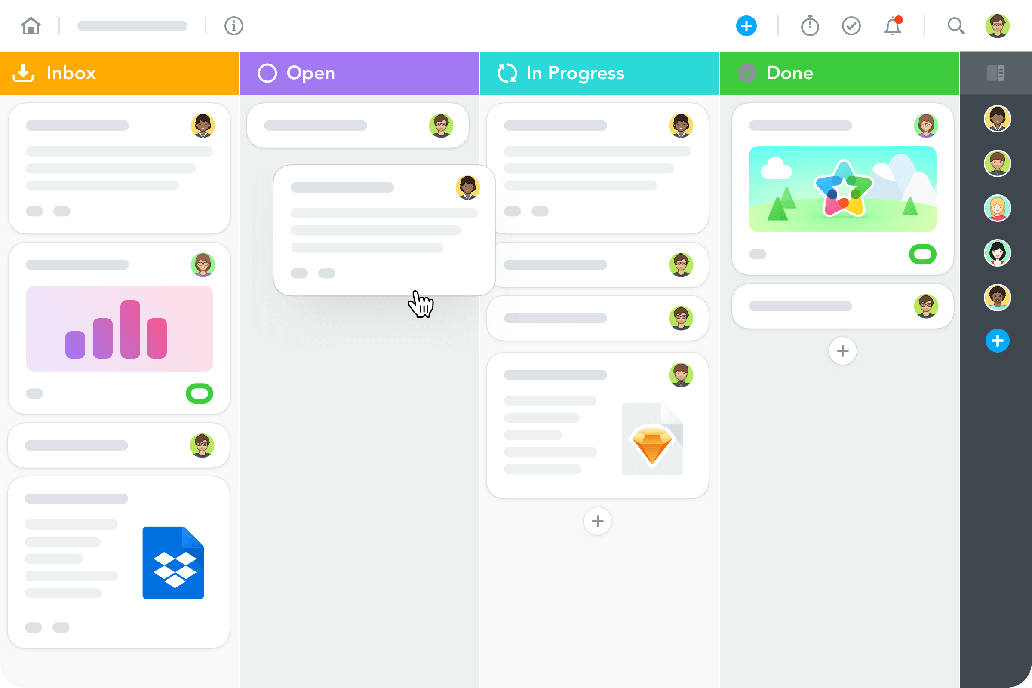Select the Inbox tab header
1032x688 pixels.
(119, 73)
